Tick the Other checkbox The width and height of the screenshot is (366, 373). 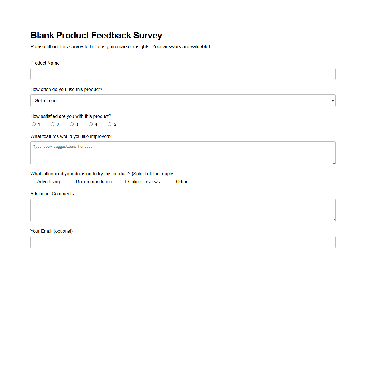click(x=172, y=181)
